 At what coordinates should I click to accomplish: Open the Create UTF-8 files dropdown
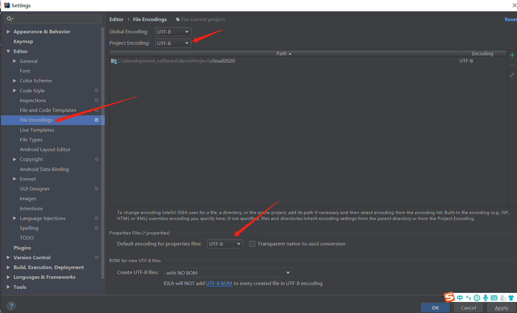(x=228, y=273)
